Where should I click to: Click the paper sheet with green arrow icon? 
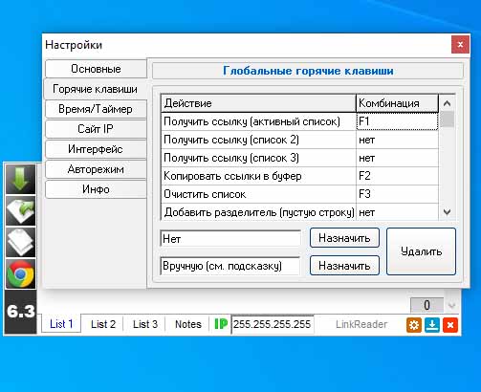pos(20,210)
